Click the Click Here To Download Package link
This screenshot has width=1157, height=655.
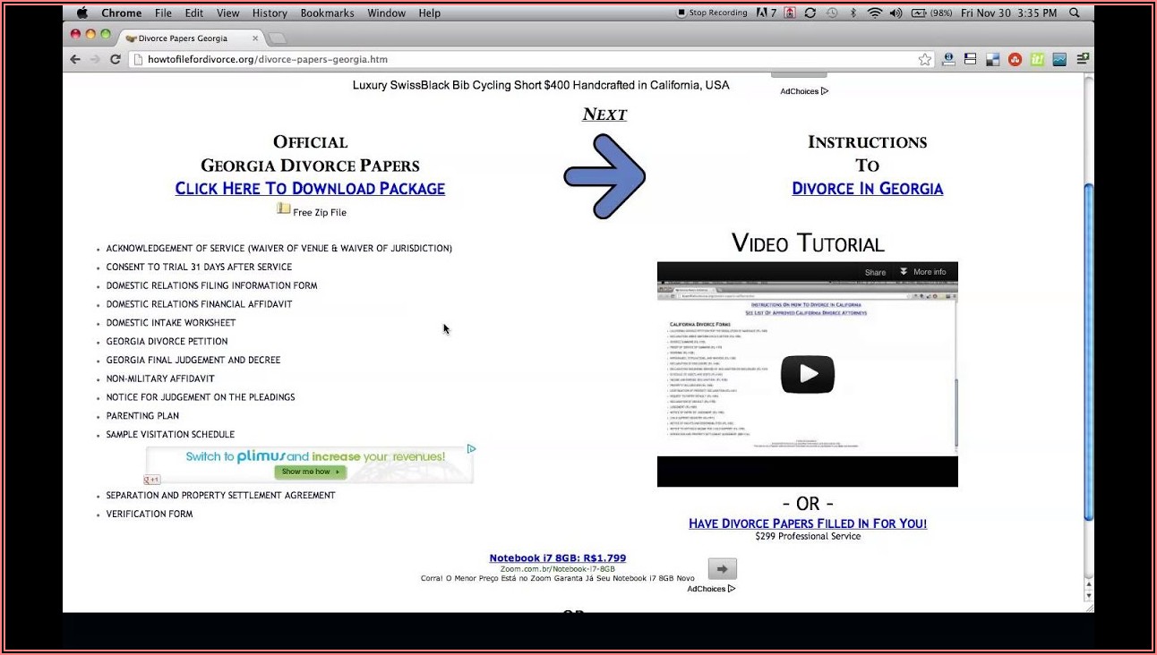(310, 188)
